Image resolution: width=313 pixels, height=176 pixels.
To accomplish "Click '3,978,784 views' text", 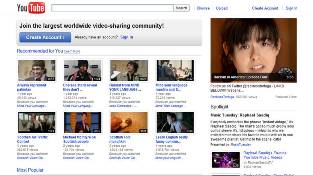I will pyautogui.click(x=167, y=150).
